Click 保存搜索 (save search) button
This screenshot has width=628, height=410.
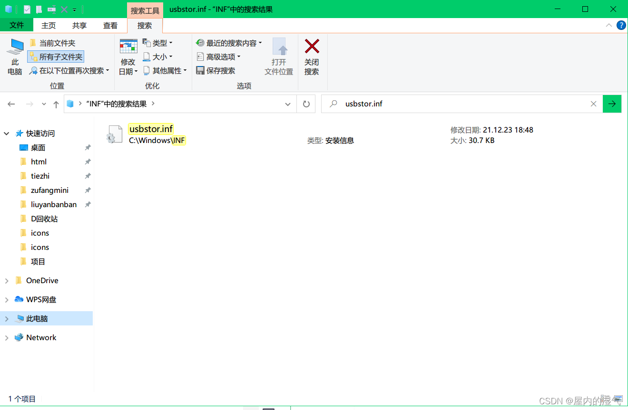(216, 70)
